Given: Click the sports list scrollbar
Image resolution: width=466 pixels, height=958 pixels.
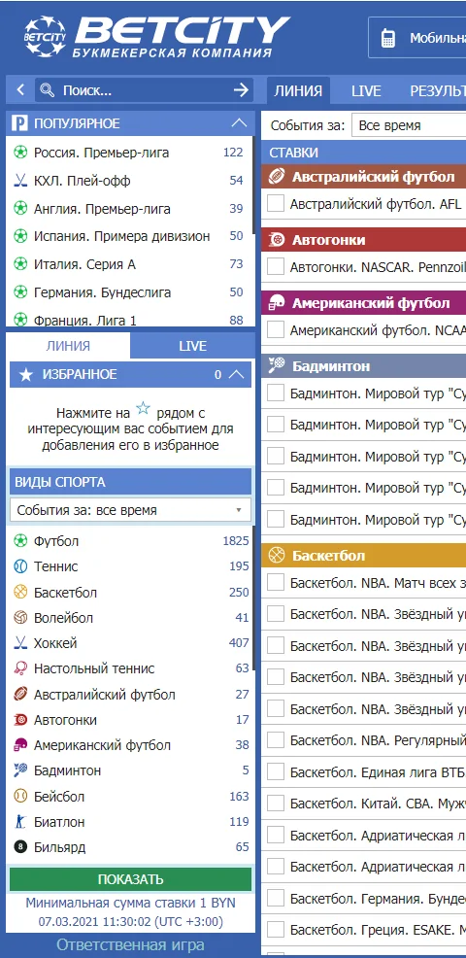Looking at the screenshot, I should [252, 600].
